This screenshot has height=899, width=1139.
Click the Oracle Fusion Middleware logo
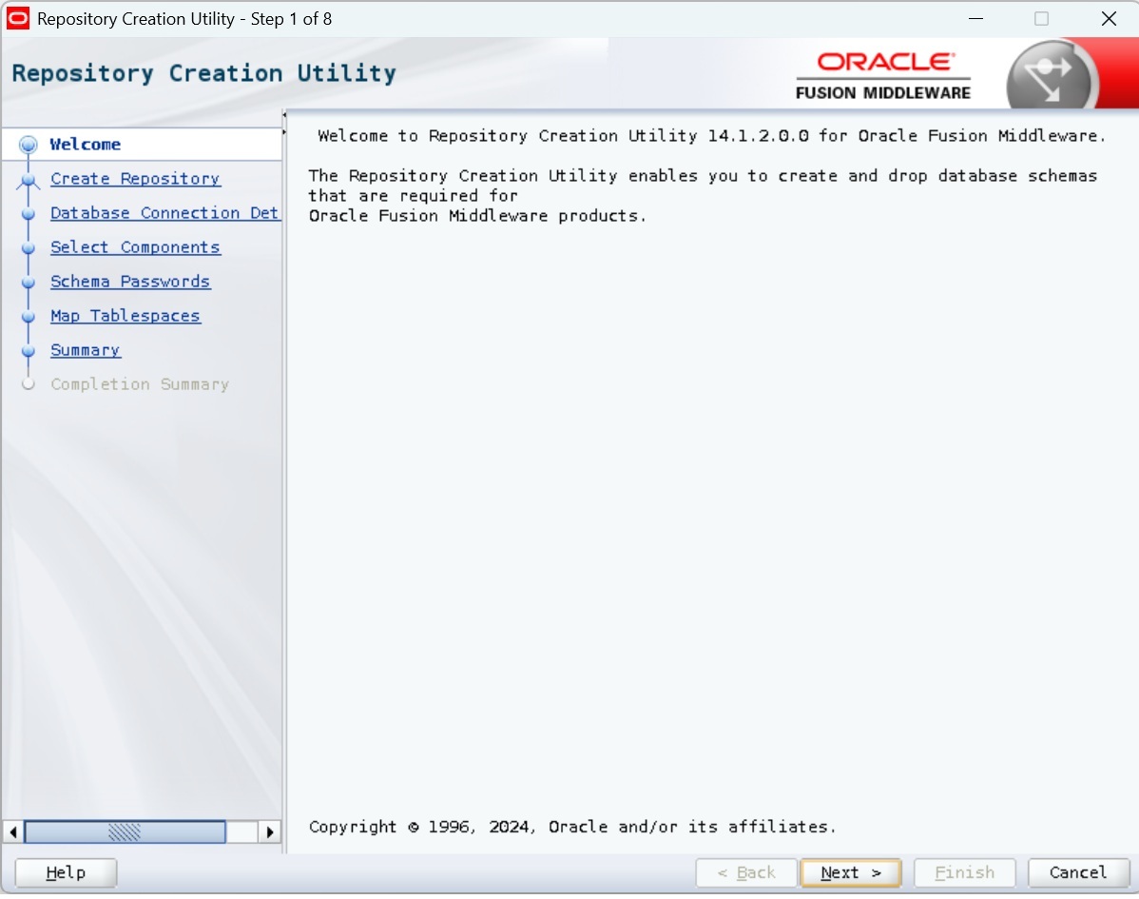point(883,75)
